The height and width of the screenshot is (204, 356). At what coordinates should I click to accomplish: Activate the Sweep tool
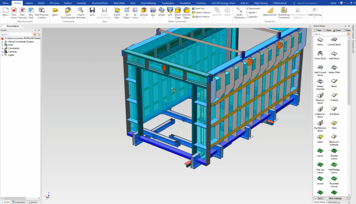click(x=161, y=12)
